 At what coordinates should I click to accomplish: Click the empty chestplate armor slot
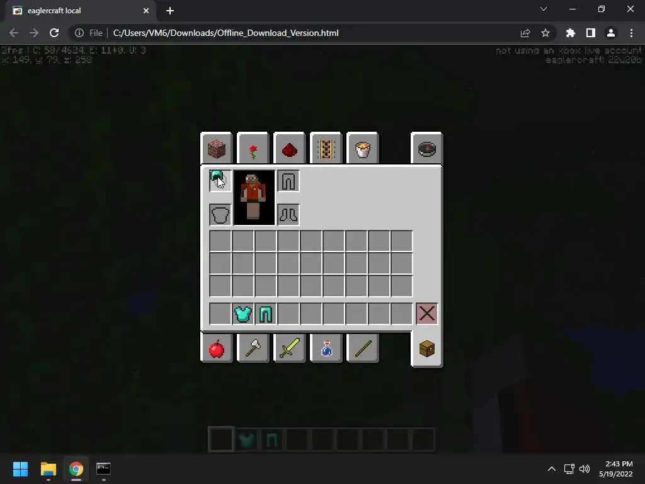click(220, 214)
